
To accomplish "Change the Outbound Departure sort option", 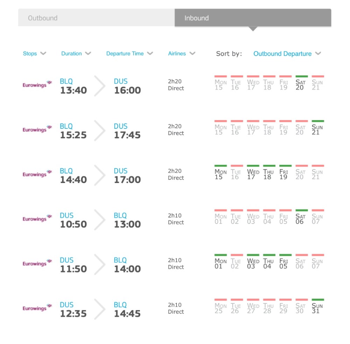I will (x=287, y=54).
